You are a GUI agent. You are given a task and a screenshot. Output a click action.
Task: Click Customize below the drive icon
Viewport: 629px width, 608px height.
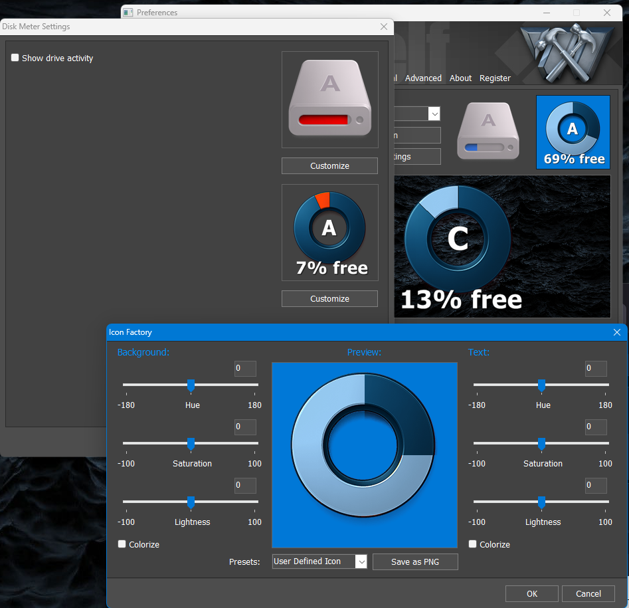click(x=329, y=166)
